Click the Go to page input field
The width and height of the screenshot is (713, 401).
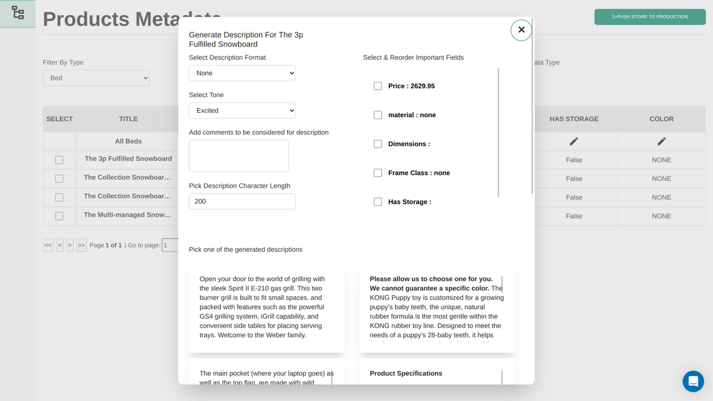tap(170, 245)
